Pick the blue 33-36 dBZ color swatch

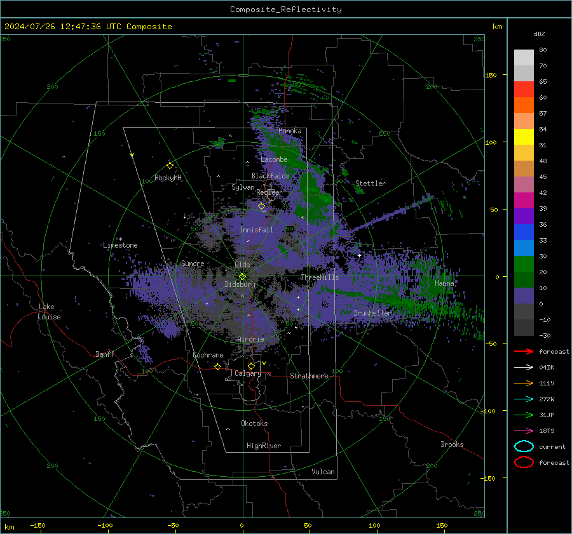[524, 232]
